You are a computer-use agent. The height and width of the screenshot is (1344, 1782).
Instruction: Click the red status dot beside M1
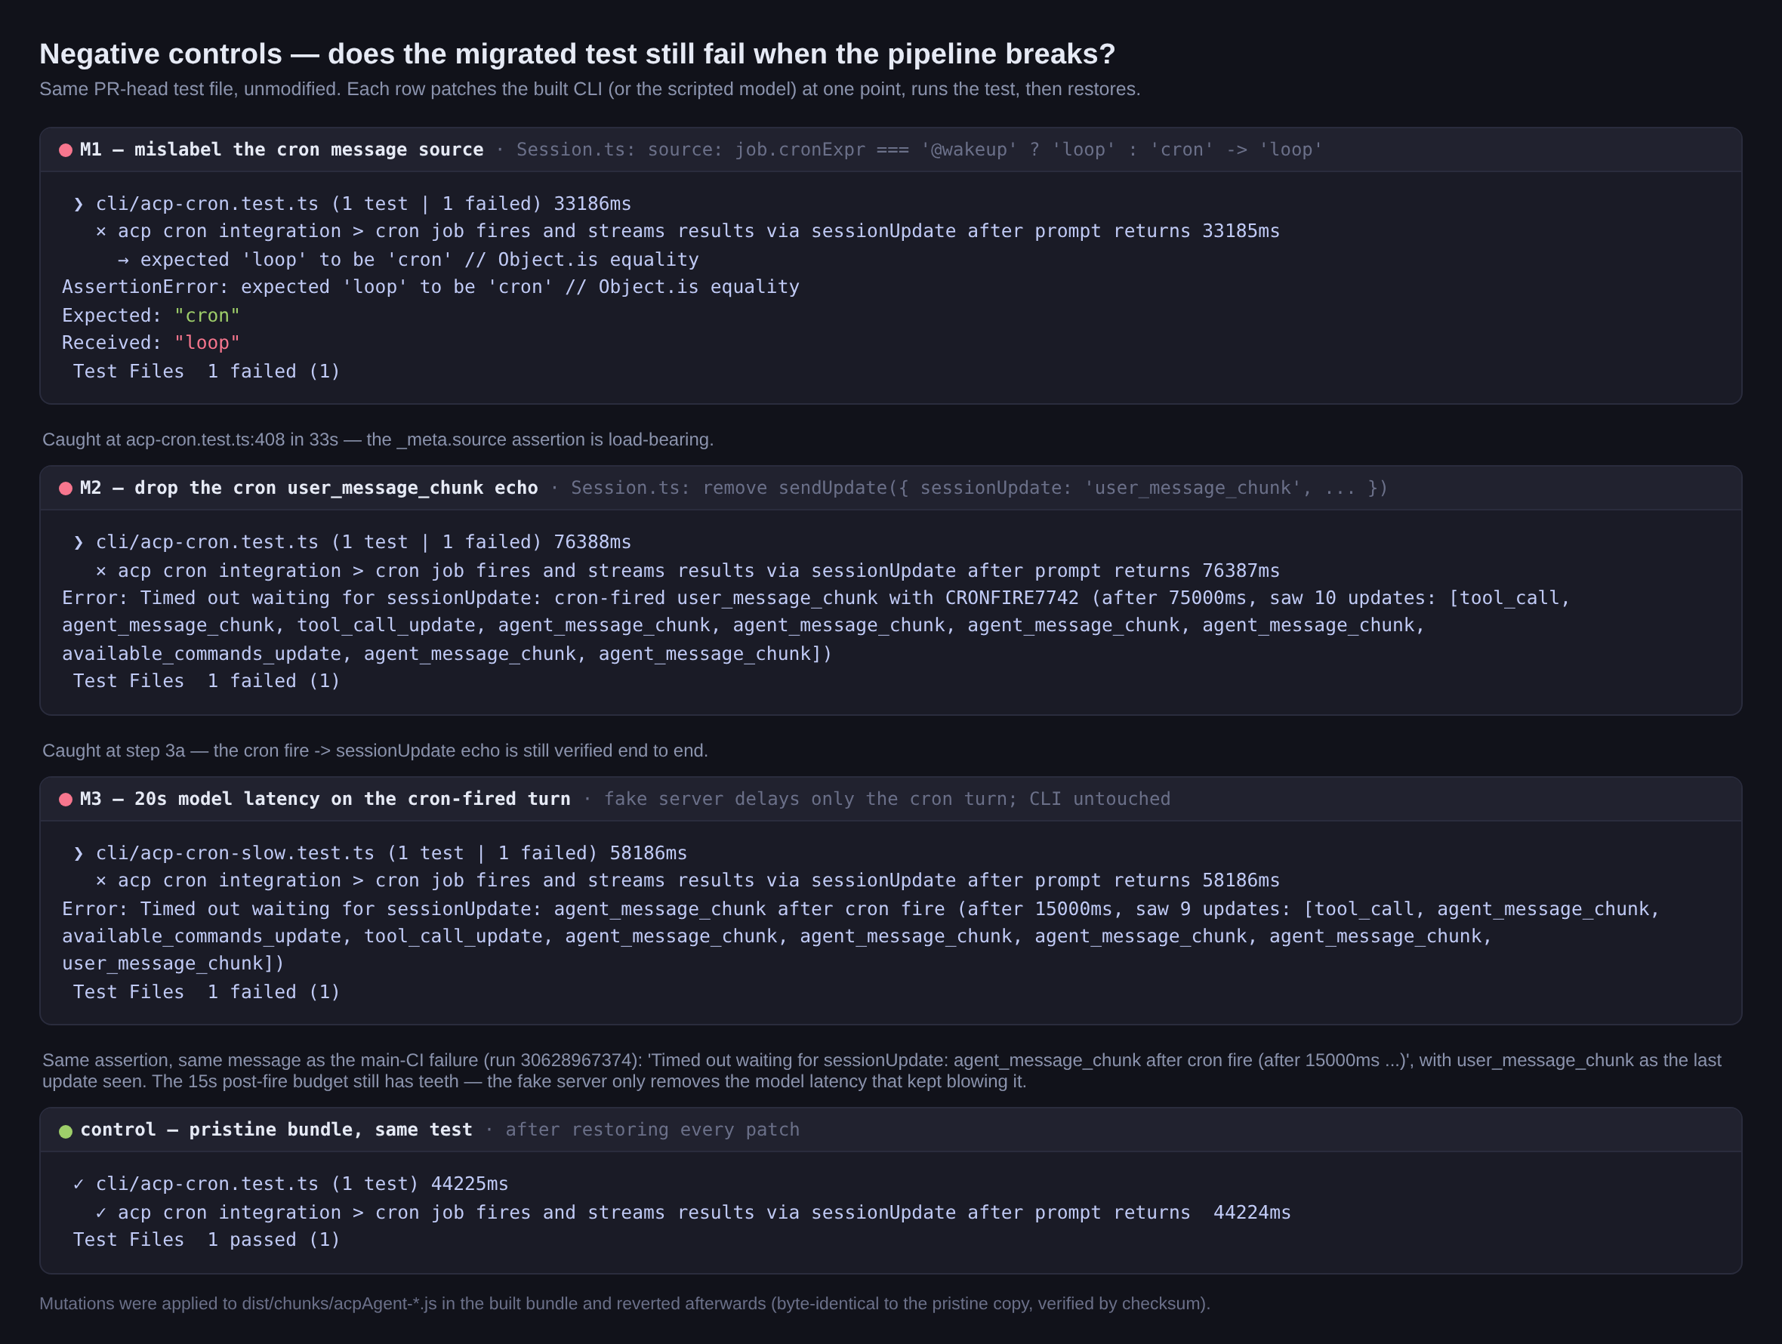[x=66, y=150]
